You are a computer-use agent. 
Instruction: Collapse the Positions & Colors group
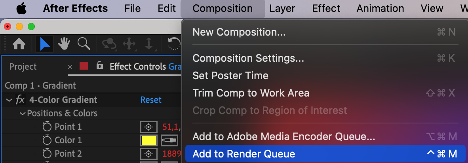[x=23, y=114]
